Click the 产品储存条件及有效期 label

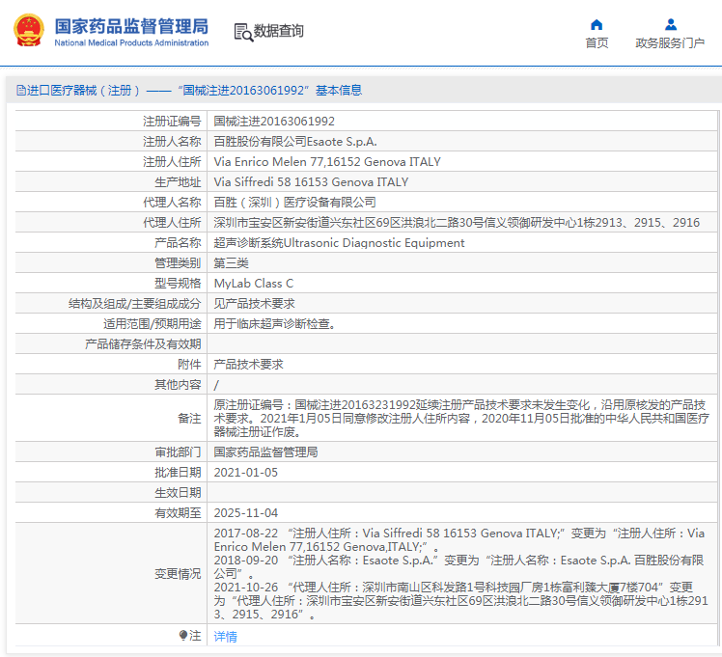(x=143, y=344)
